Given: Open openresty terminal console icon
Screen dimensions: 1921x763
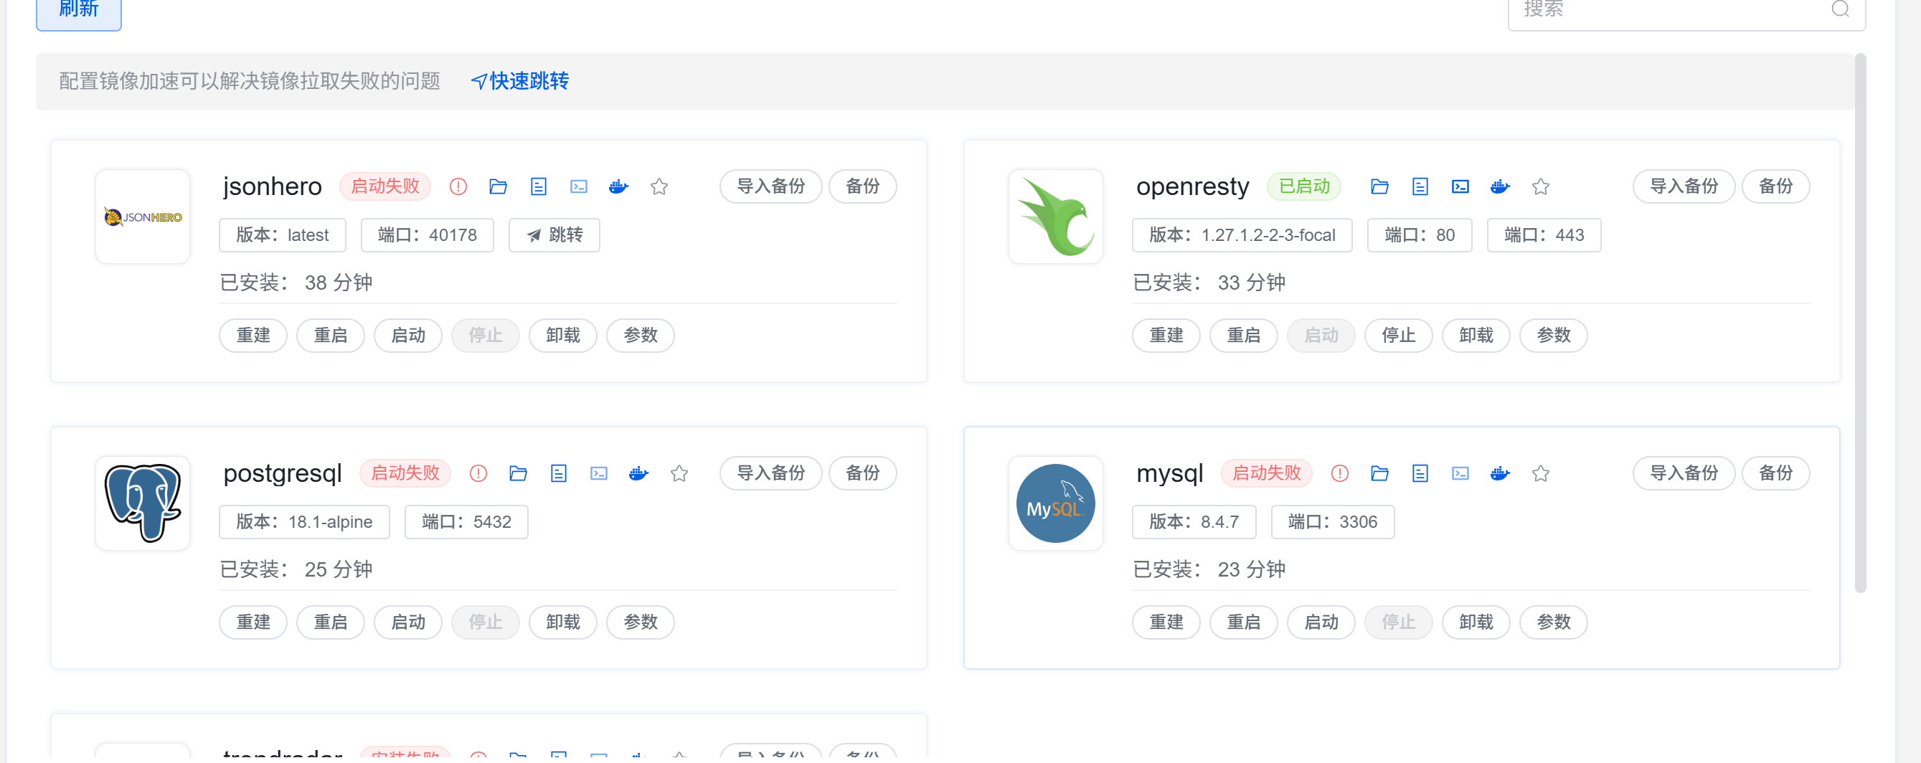Looking at the screenshot, I should coord(1460,186).
